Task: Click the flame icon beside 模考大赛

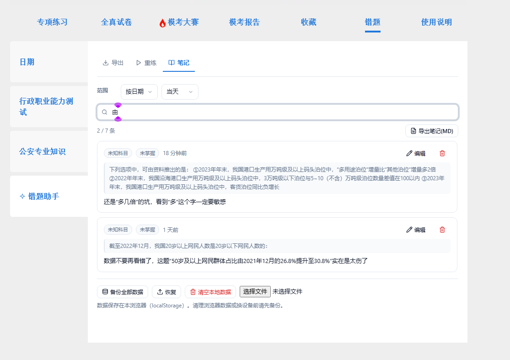Action: pos(162,23)
